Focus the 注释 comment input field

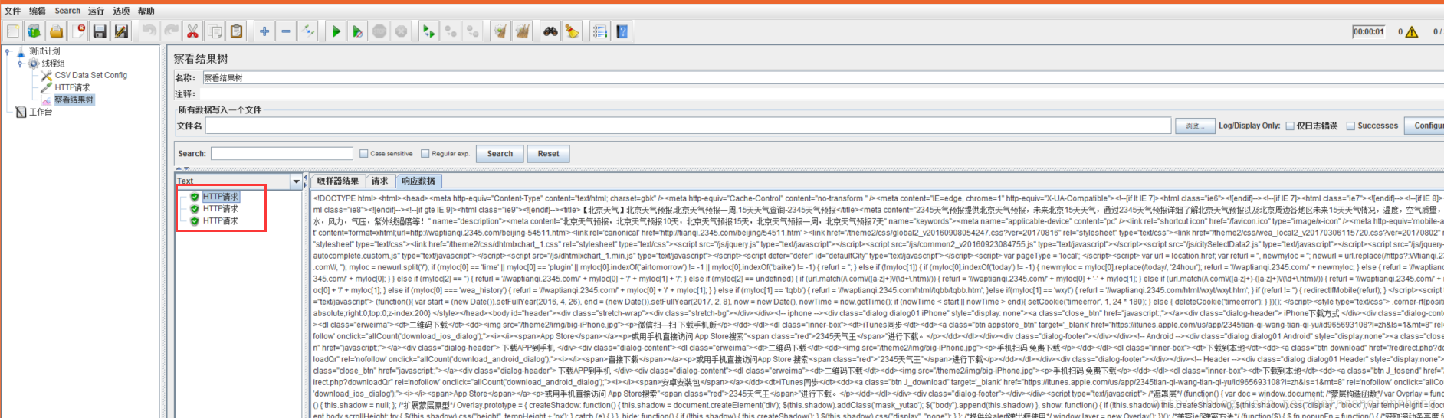[x=822, y=93]
